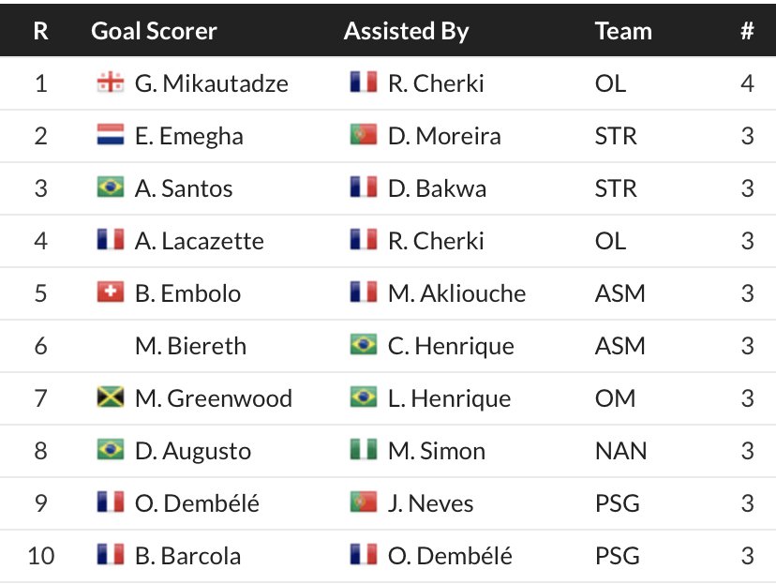Click Portugal flag beside D. Moreira

(364, 135)
